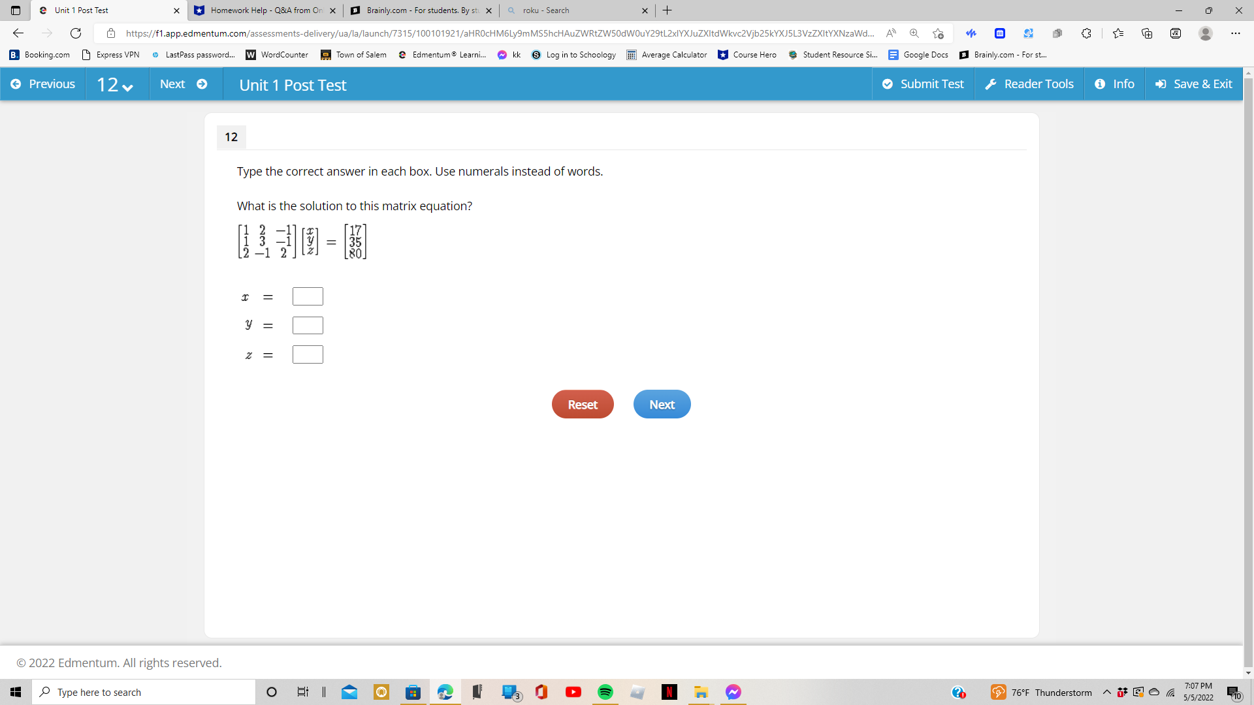This screenshot has height=705, width=1254.
Task: Open Netflix from the taskbar
Action: (669, 692)
